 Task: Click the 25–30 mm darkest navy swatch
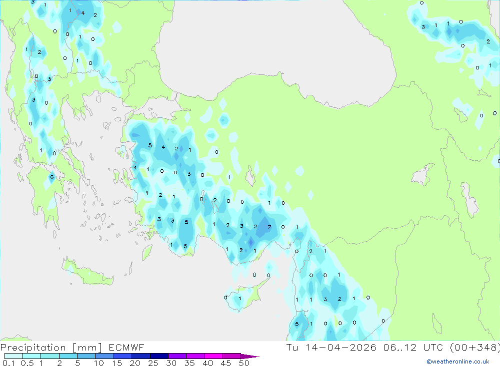click(x=159, y=356)
